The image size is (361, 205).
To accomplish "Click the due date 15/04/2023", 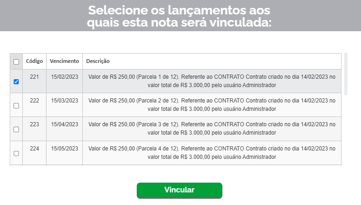I will 65,124.
